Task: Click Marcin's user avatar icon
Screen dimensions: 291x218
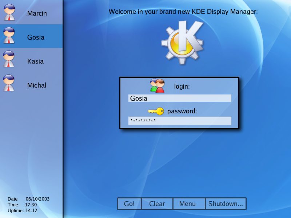Action: (9, 12)
